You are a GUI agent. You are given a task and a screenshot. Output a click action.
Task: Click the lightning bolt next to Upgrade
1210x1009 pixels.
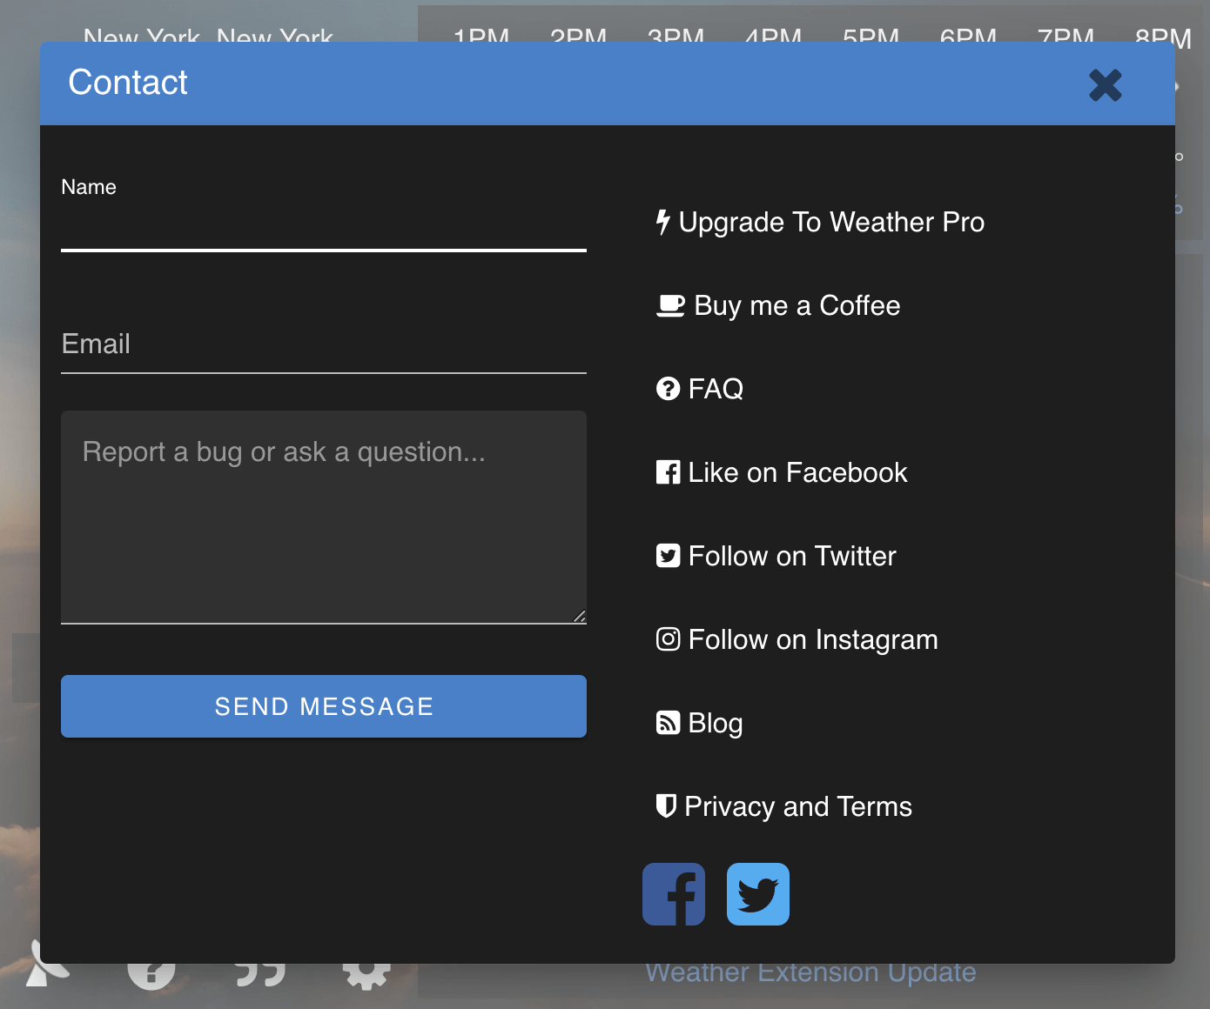click(x=664, y=222)
